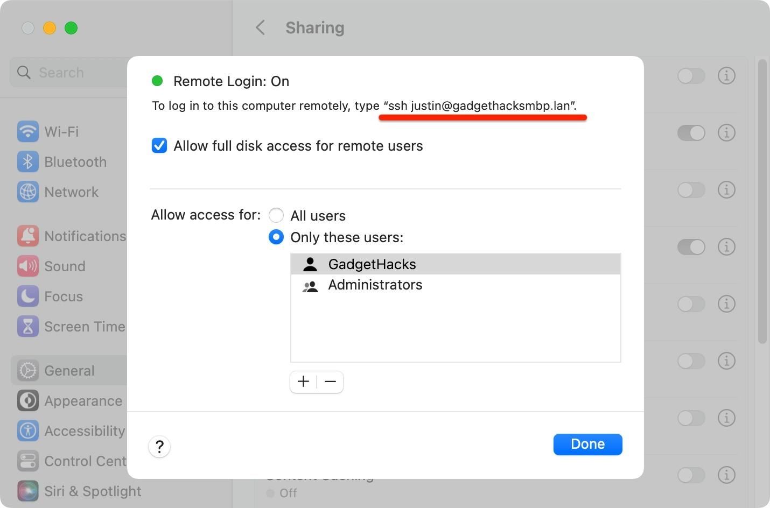Open Bluetooth settings in the sidebar

(75, 161)
